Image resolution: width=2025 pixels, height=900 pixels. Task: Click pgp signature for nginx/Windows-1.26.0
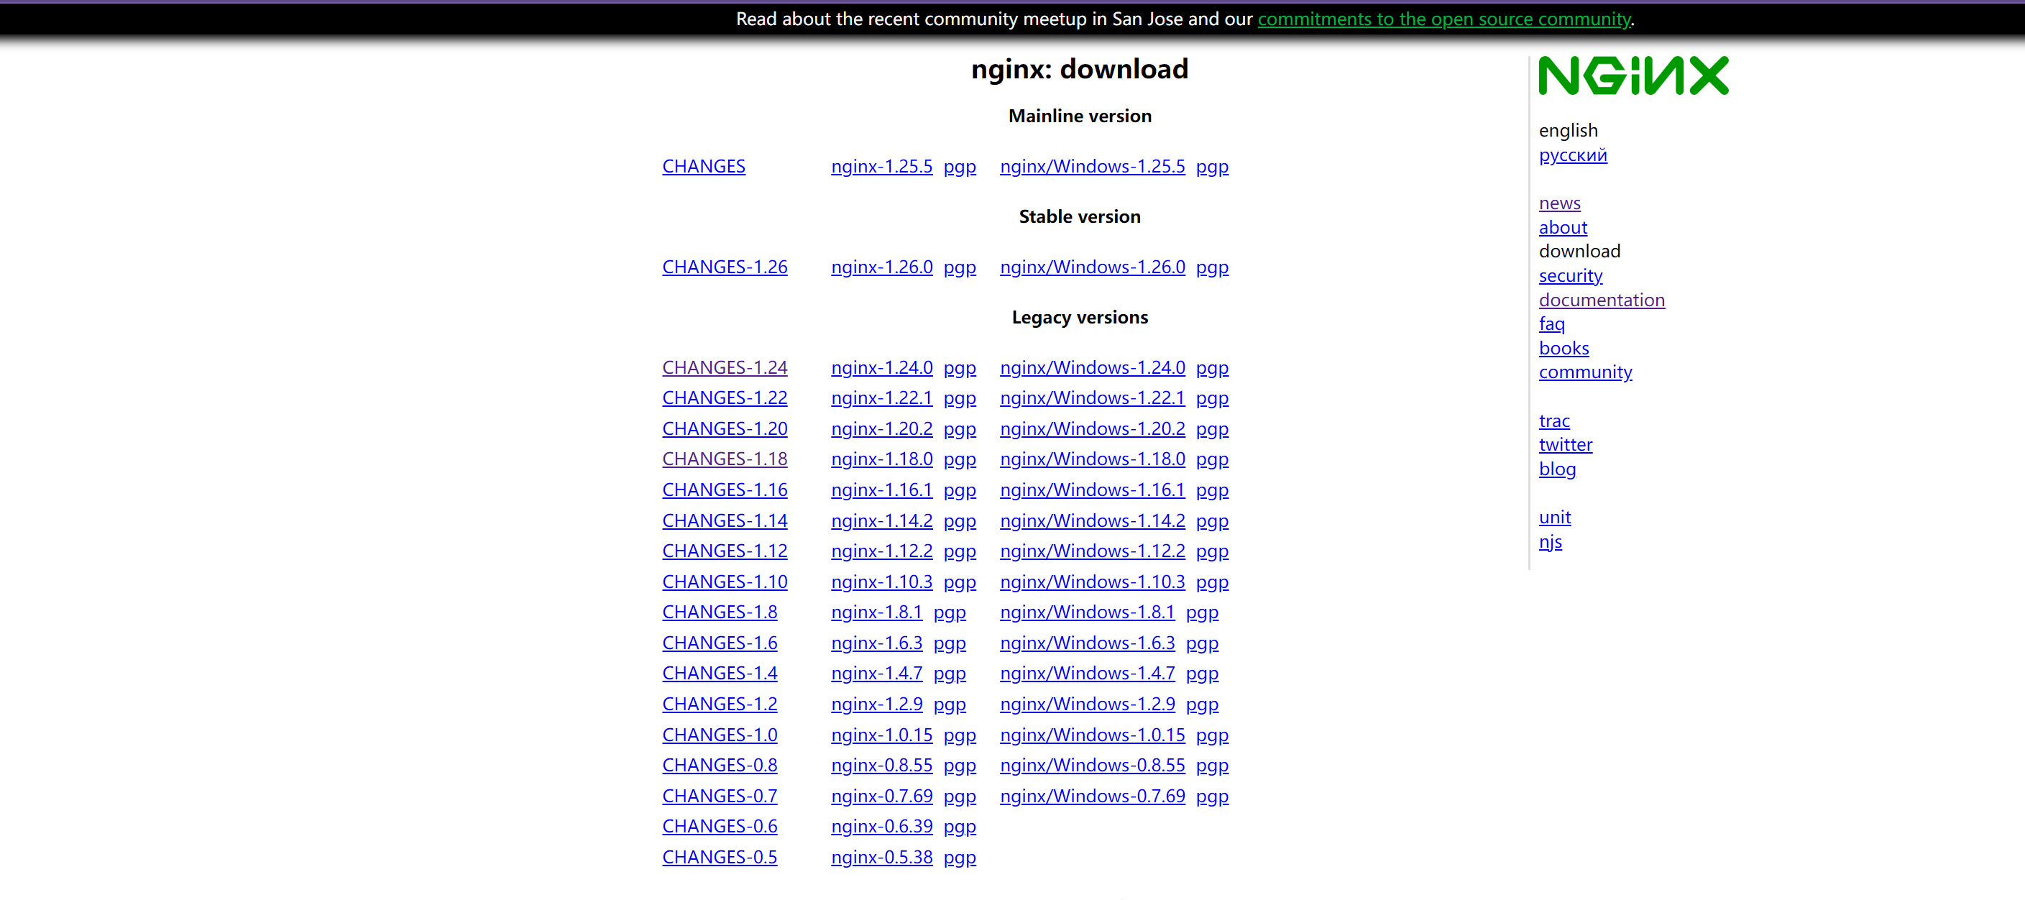tap(1214, 266)
